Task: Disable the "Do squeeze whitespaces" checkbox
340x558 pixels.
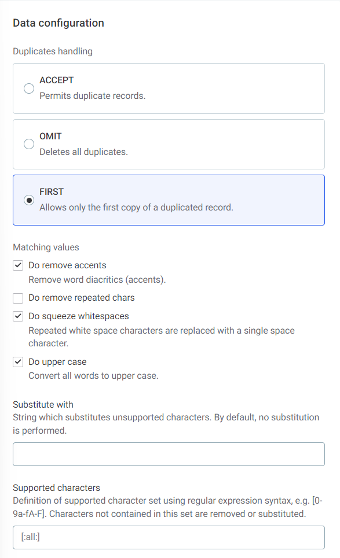Action: tap(17, 316)
